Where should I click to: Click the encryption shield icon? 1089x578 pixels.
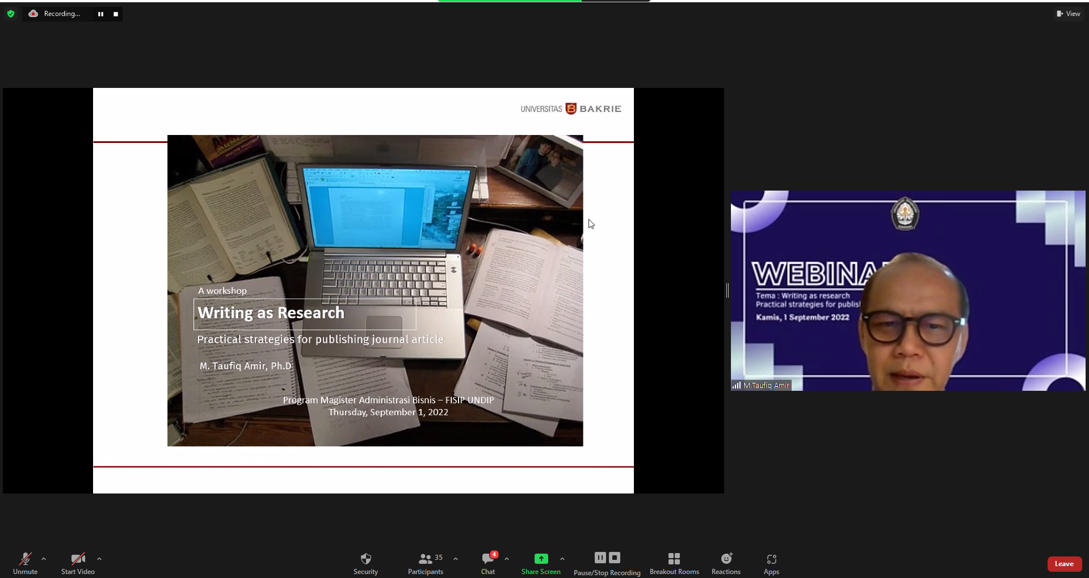[x=11, y=14]
